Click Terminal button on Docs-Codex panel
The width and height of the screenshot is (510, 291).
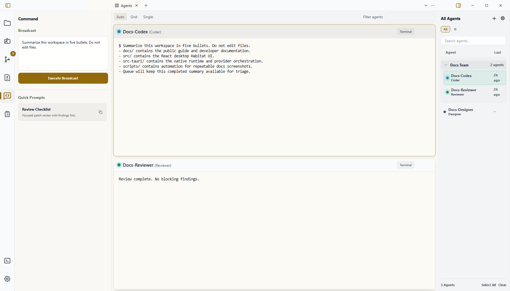406,32
